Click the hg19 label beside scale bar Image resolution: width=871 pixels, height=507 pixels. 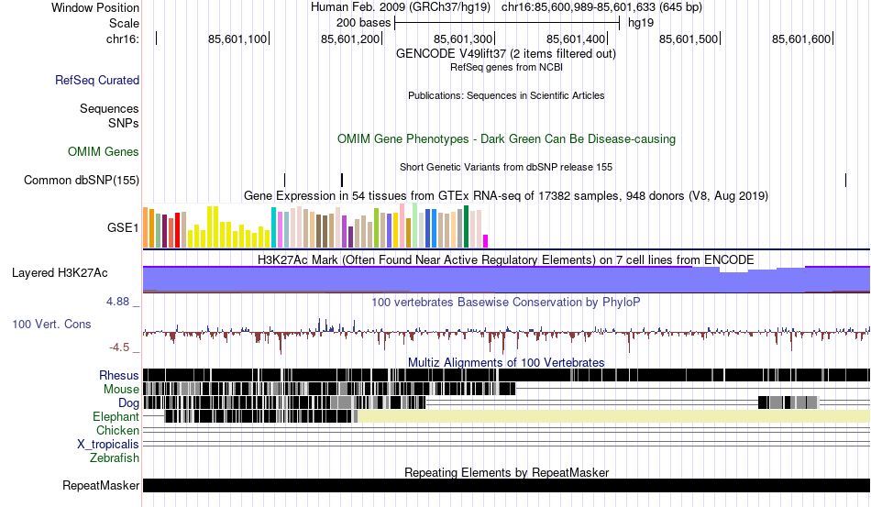[x=641, y=23]
